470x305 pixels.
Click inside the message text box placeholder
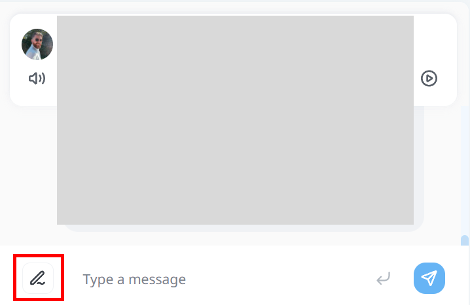[x=134, y=280]
